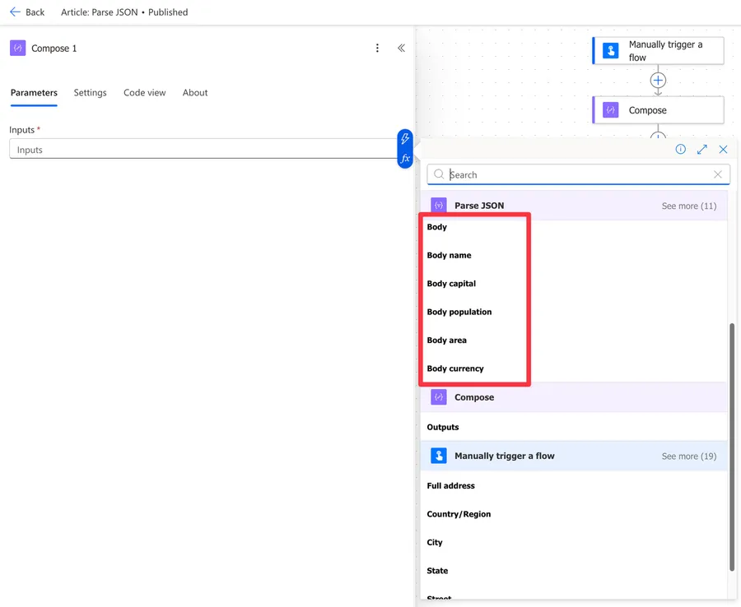The width and height of the screenshot is (741, 607).
Task: Select Body capital dynamic content
Action: point(451,284)
